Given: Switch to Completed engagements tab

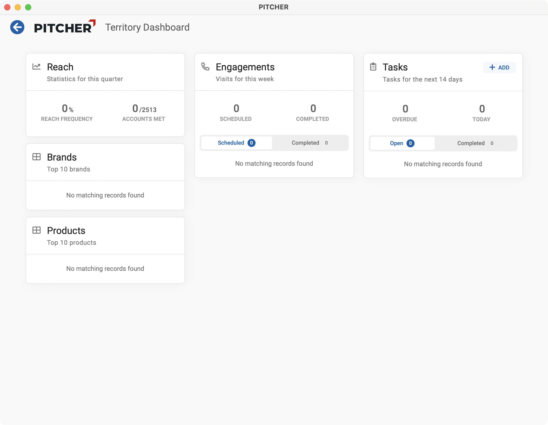Looking at the screenshot, I should pyautogui.click(x=310, y=143).
